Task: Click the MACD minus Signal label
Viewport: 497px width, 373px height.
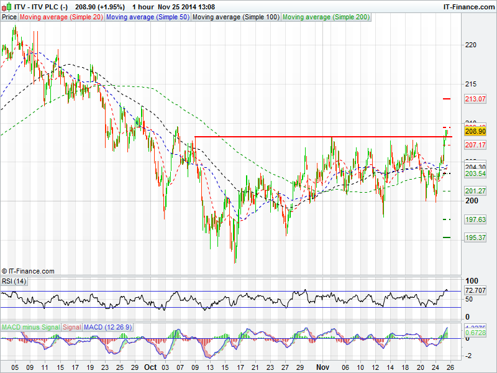Action: (30, 327)
